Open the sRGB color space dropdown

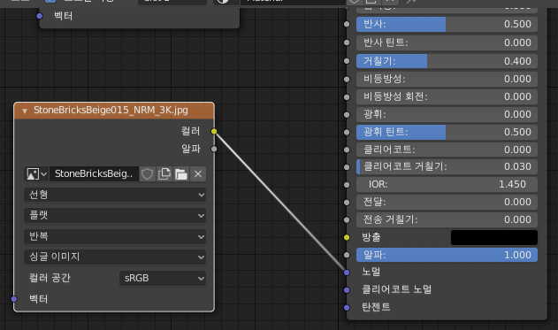tap(163, 278)
